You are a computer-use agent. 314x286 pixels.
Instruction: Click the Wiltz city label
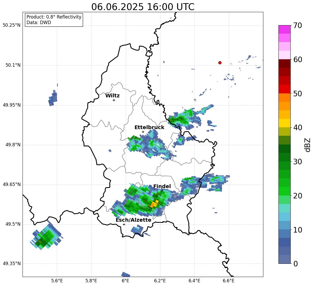pyautogui.click(x=112, y=96)
